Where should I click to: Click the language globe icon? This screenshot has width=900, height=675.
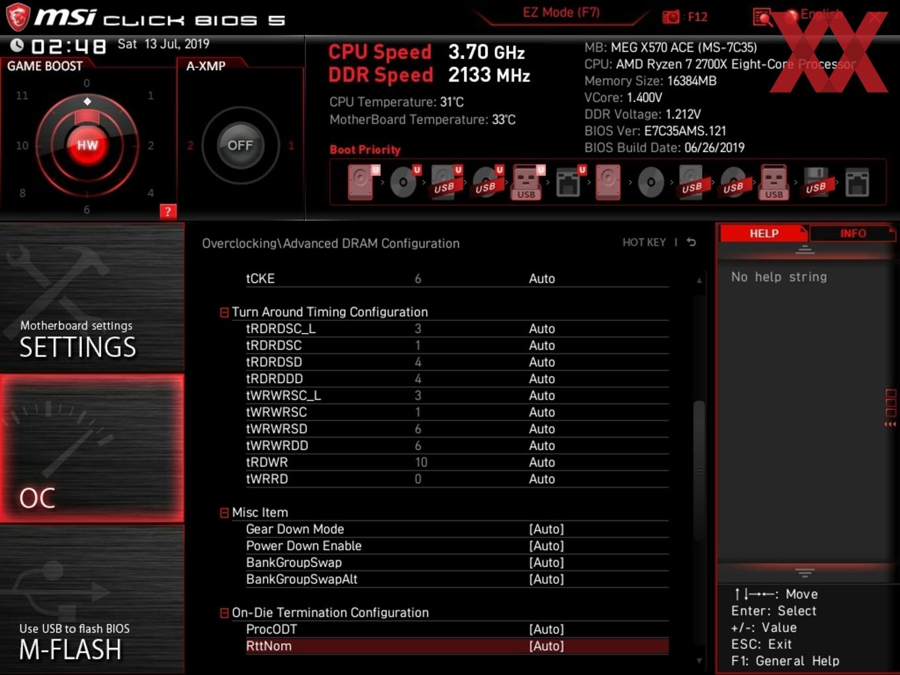[791, 16]
